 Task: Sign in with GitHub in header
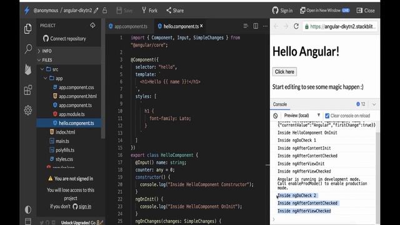282,11
